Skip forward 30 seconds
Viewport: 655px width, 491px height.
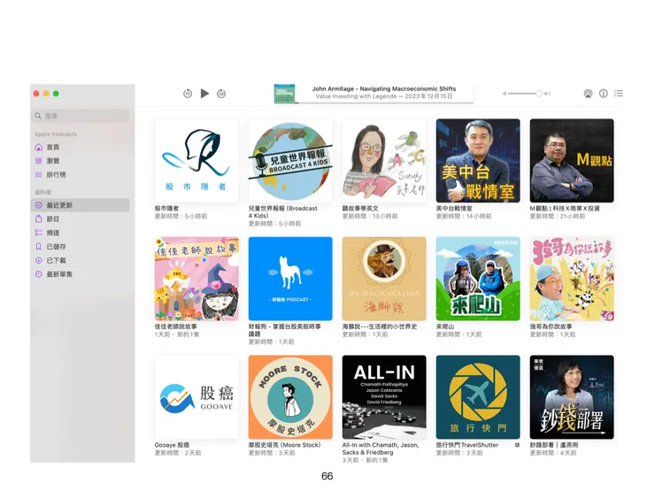221,94
